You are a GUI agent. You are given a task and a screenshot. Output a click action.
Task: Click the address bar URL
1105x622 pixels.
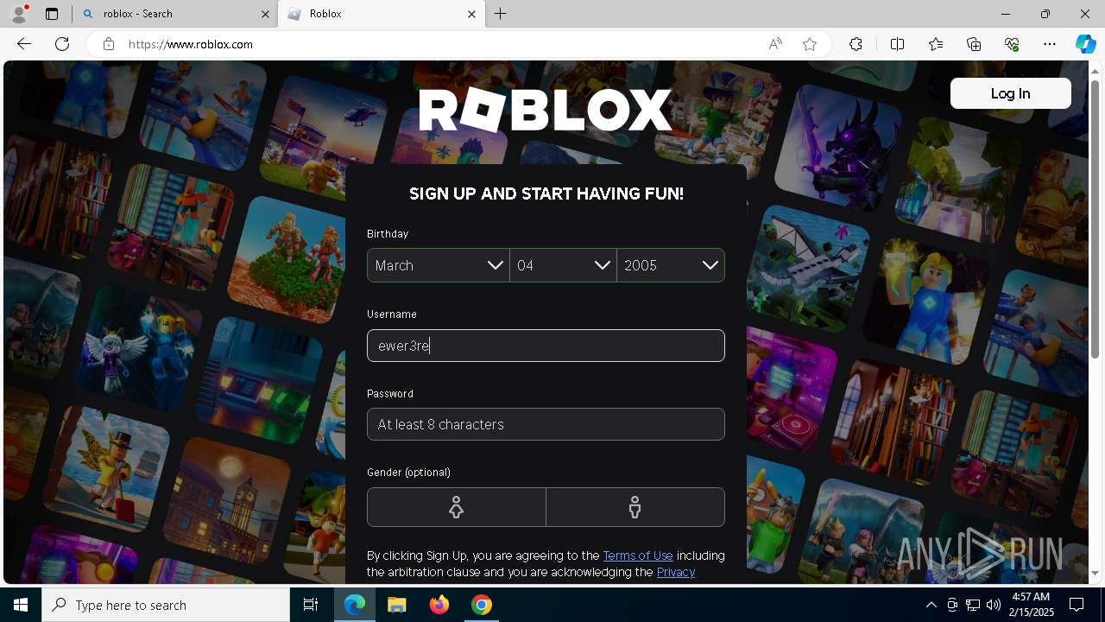190,44
